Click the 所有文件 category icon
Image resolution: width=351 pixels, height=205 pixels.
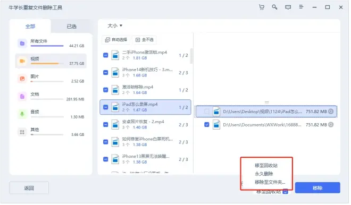click(22, 43)
